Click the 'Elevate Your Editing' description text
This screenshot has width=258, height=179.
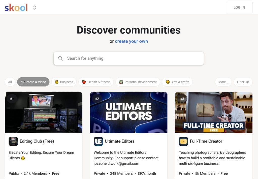pyautogui.click(x=41, y=155)
